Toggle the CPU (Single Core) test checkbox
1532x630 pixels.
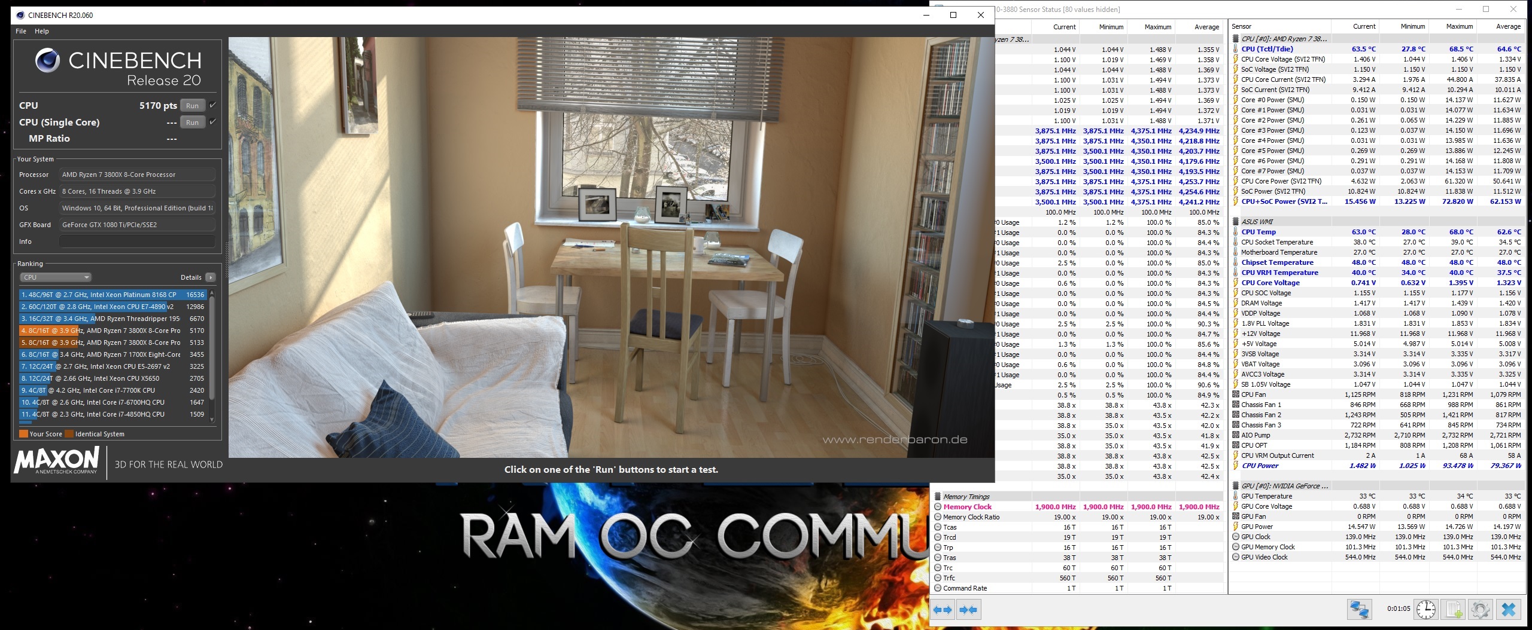(x=212, y=122)
